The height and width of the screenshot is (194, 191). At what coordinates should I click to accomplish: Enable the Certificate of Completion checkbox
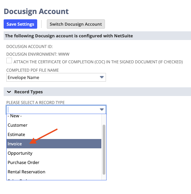click(x=9, y=61)
